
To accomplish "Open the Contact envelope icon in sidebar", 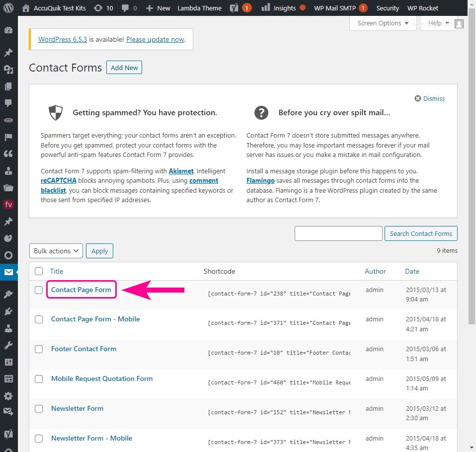I will coord(8,272).
